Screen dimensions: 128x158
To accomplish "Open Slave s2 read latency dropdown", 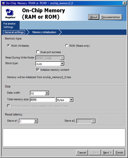I will click(86, 121).
